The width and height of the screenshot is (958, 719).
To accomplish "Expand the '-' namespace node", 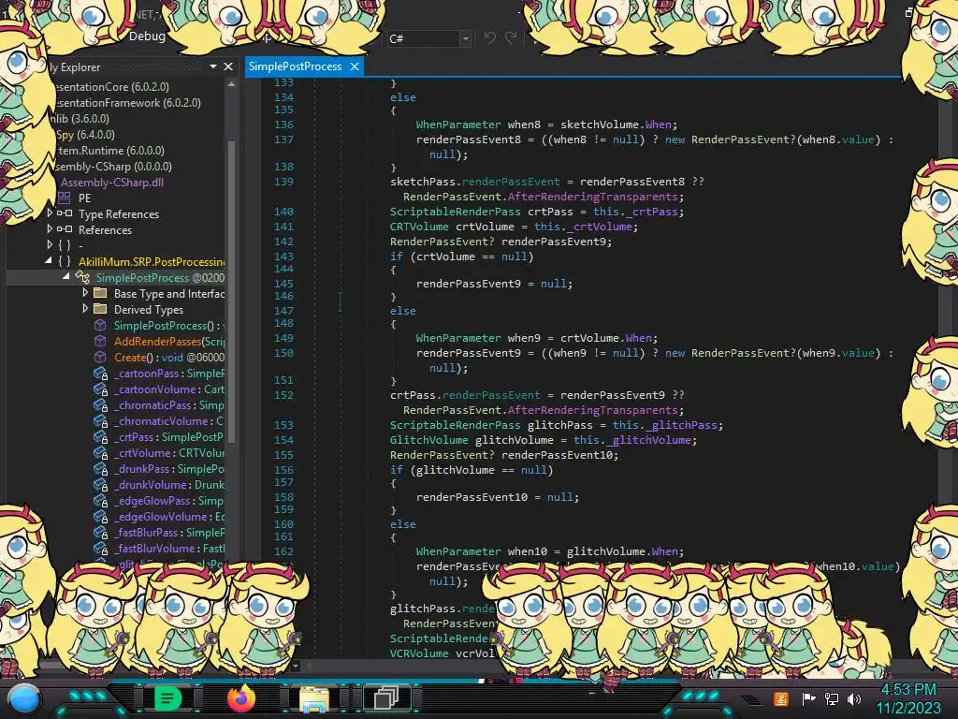I will (50, 244).
